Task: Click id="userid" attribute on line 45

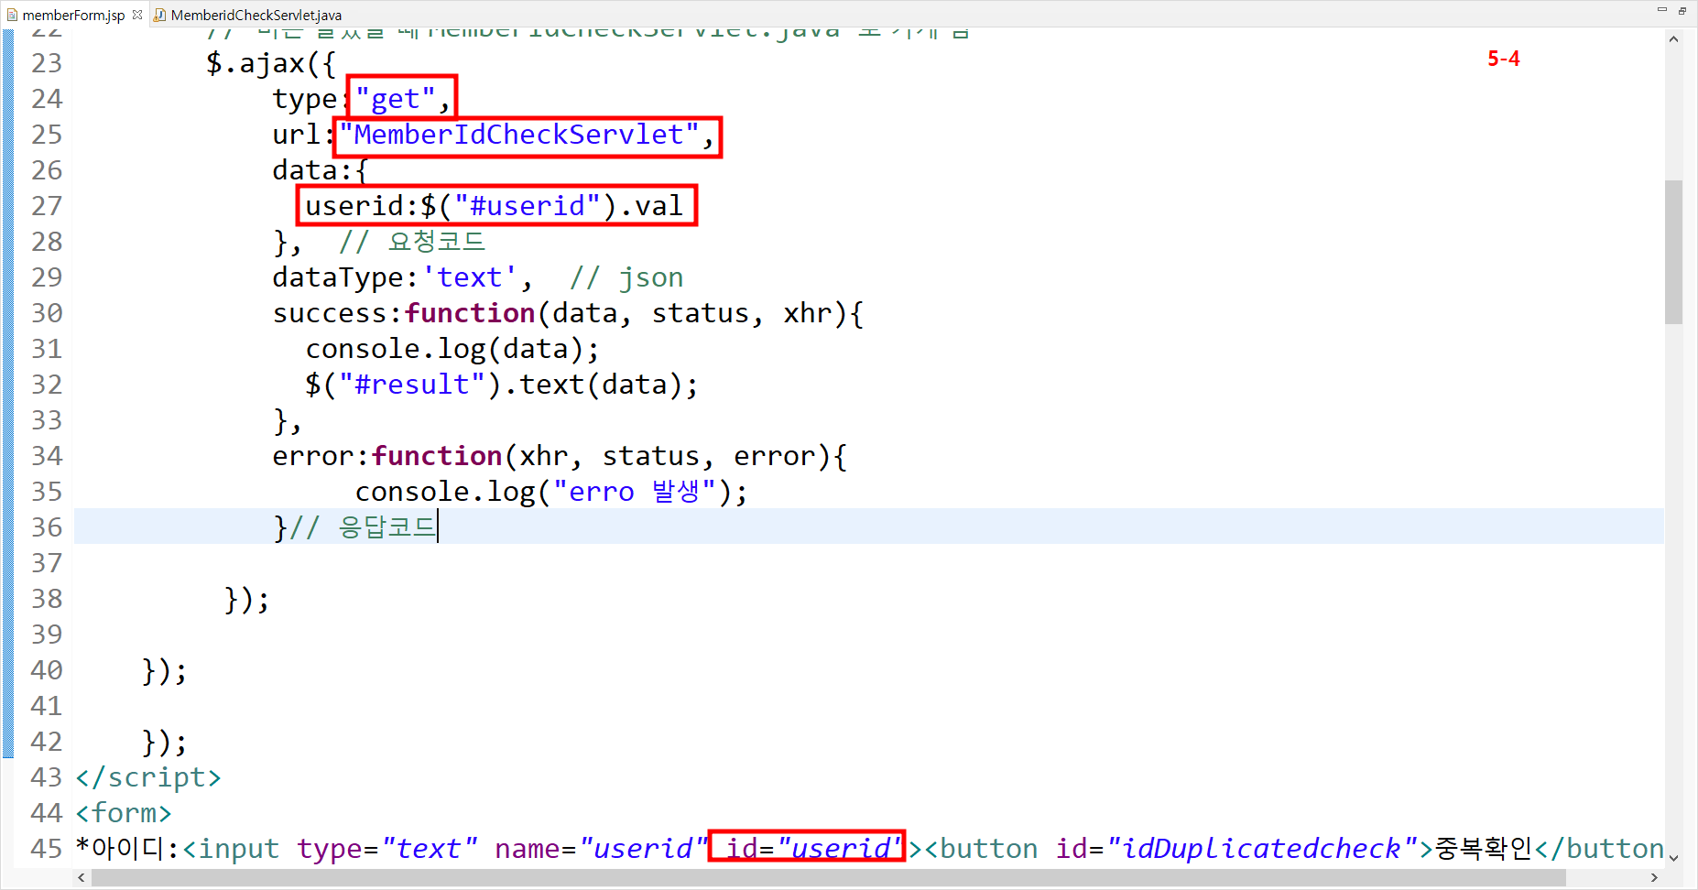Action: click(814, 849)
